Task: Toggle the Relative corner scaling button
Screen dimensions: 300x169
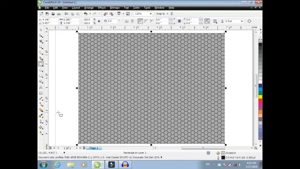Action: point(207,21)
